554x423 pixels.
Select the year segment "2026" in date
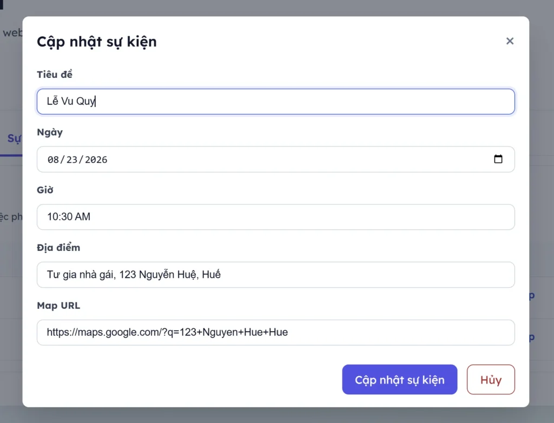(96, 160)
